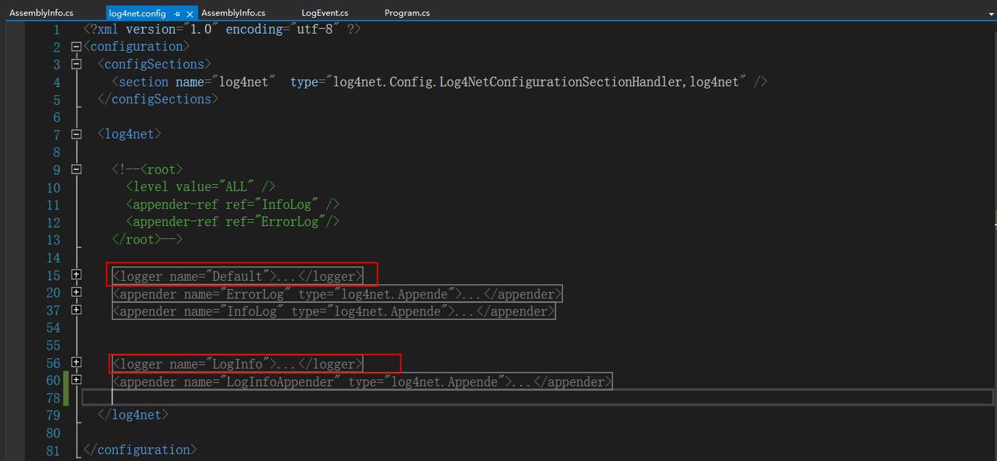Open AssemblyInfo.cs tab before log4net.config
Image resolution: width=997 pixels, height=461 pixels.
click(x=41, y=13)
